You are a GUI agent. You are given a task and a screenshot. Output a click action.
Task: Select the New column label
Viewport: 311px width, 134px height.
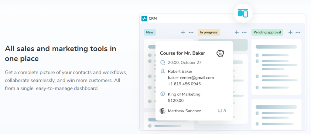tap(150, 32)
